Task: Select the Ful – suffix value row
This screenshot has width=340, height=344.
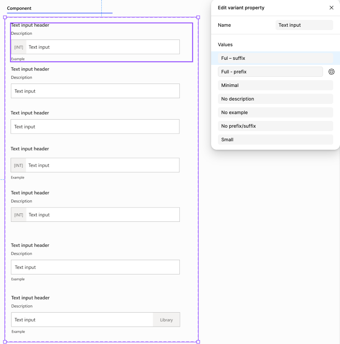Action: (x=275, y=58)
